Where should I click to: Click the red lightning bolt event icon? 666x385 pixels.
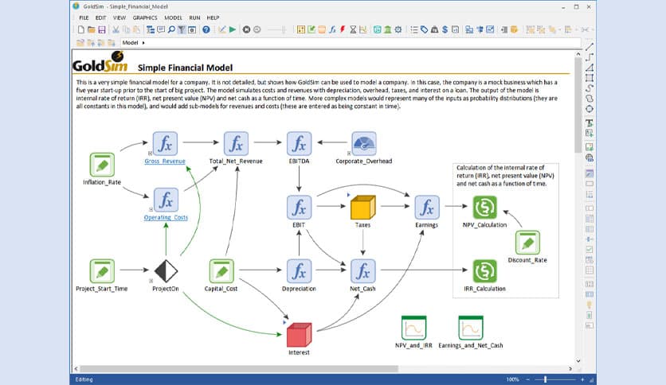[x=343, y=29]
